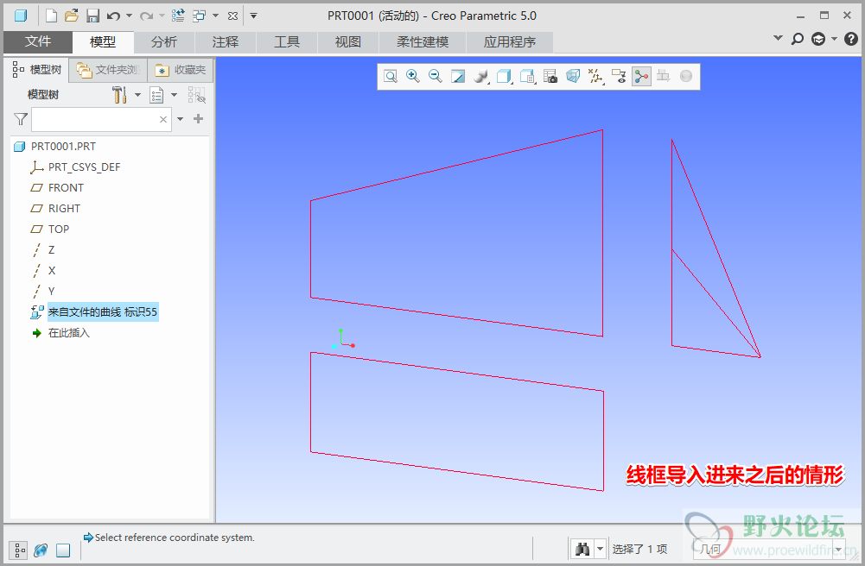Image resolution: width=865 pixels, height=566 pixels.
Task: Click the Refit zoom icon
Action: [391, 77]
